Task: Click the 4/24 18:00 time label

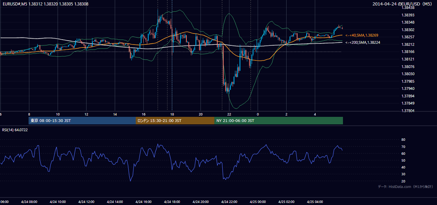Action: click(x=172, y=202)
